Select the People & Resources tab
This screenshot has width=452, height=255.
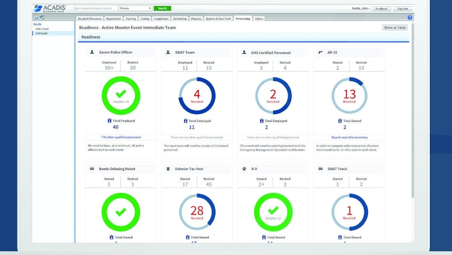point(89,19)
